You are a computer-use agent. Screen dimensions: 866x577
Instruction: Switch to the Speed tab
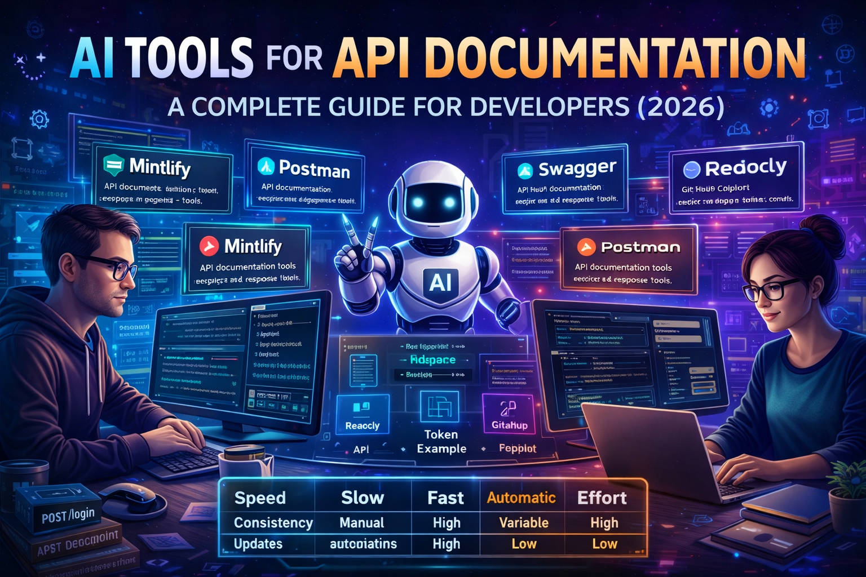pos(260,498)
